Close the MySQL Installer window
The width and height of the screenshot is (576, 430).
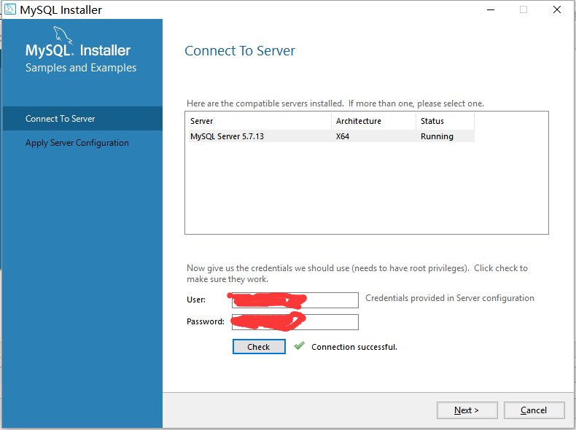pyautogui.click(x=557, y=9)
